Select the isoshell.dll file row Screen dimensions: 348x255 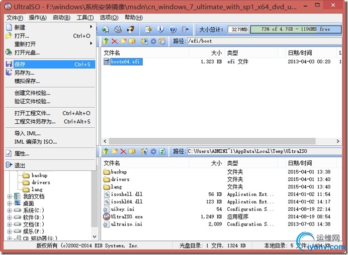[x=221, y=194]
